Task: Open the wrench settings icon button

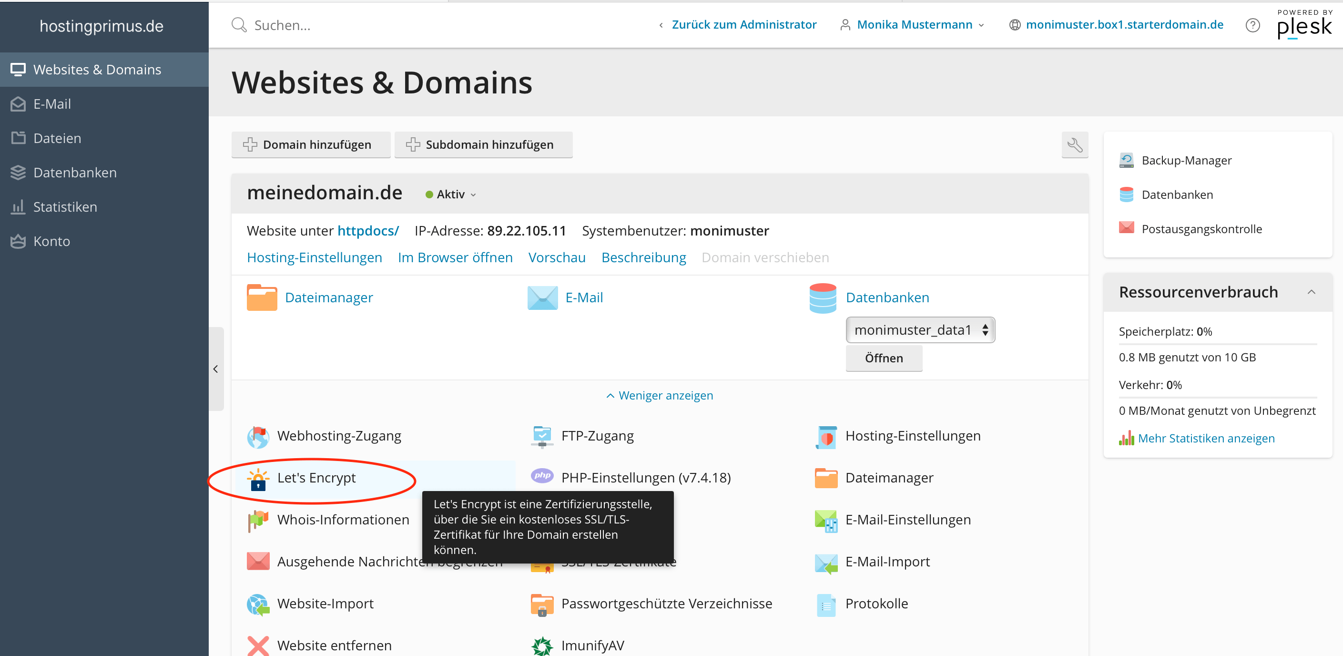Action: point(1075,144)
